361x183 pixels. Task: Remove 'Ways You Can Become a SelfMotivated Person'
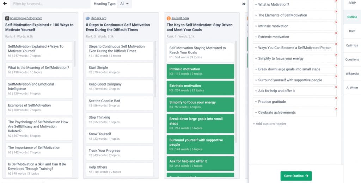point(336,44)
